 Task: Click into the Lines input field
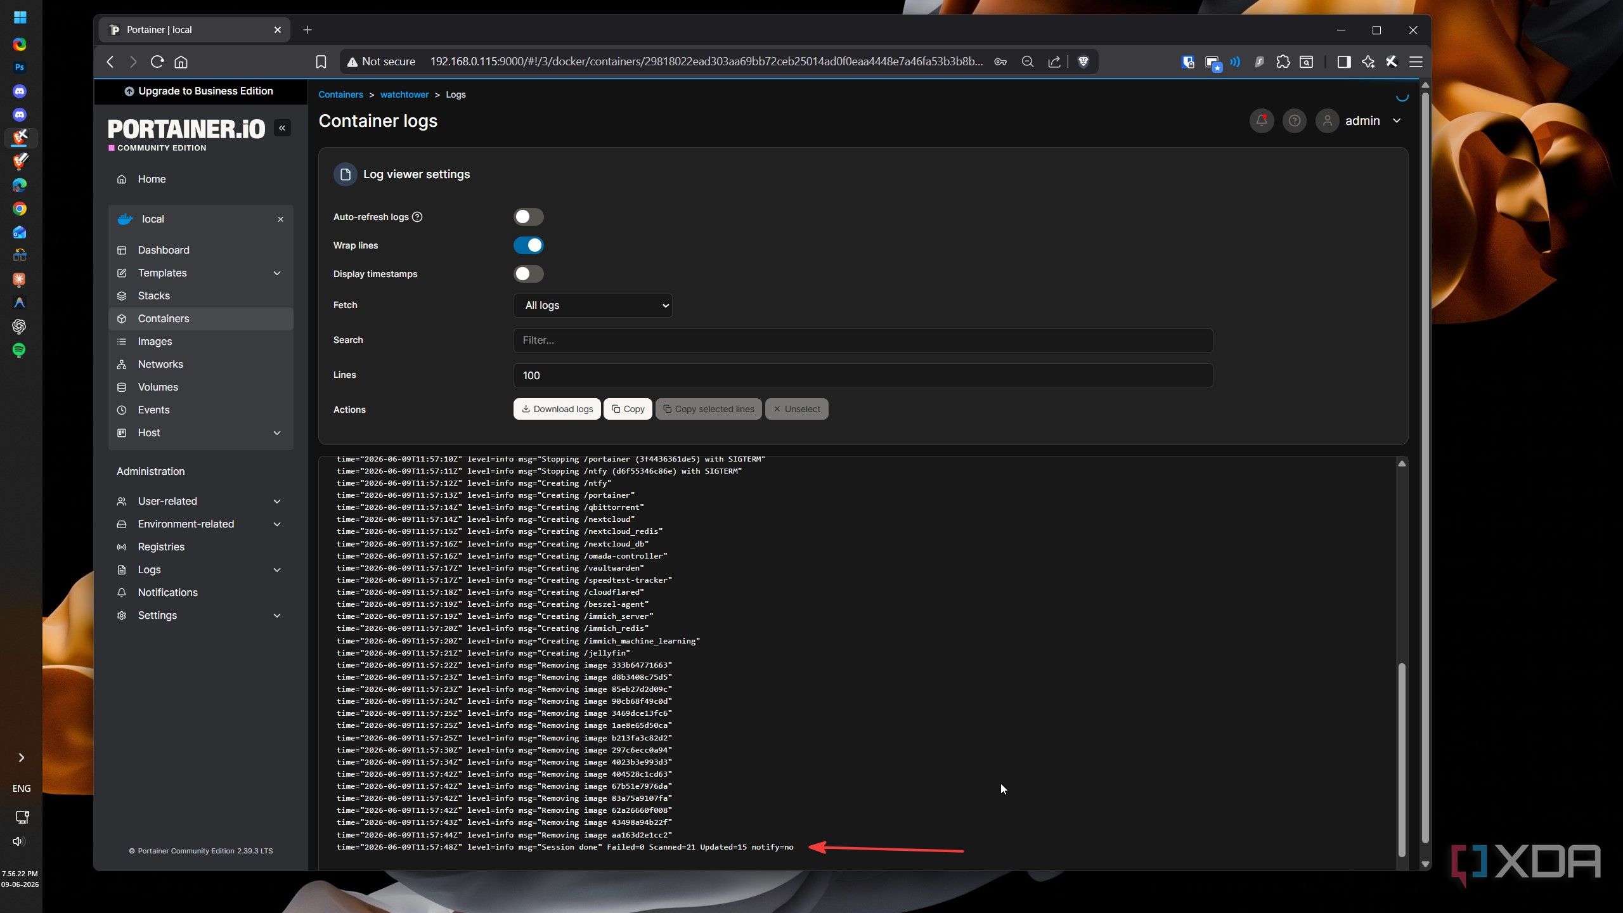pos(863,375)
